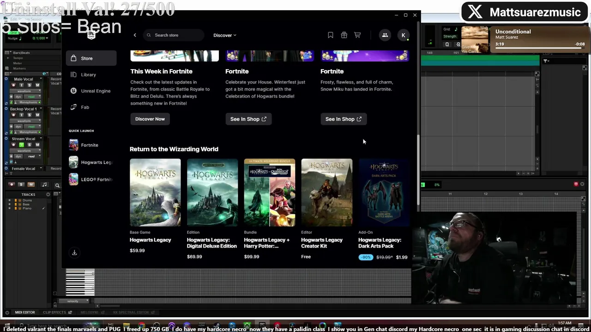Viewport: 591px width, 332px height.
Task: Record-arm the Backup Vocal 1 track
Action: click(13, 115)
